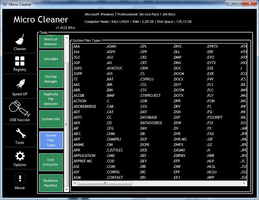Open the Options gear icon

tap(20, 156)
